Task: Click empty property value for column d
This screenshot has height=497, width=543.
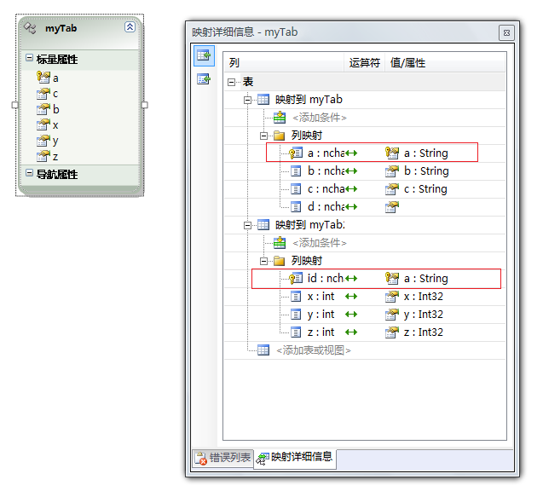Action: [392, 207]
